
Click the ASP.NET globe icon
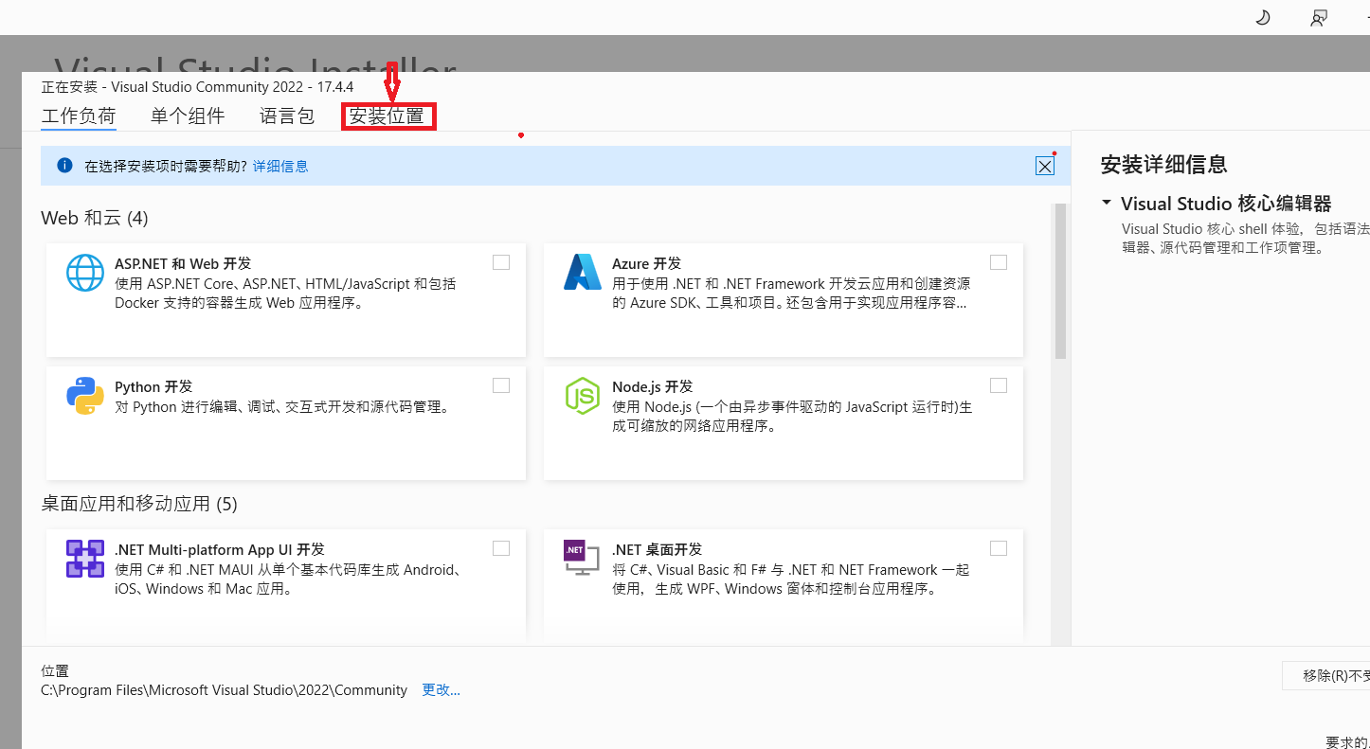(x=85, y=273)
